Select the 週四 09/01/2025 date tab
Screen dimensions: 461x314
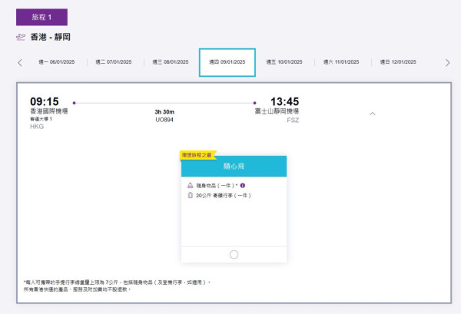(x=227, y=62)
